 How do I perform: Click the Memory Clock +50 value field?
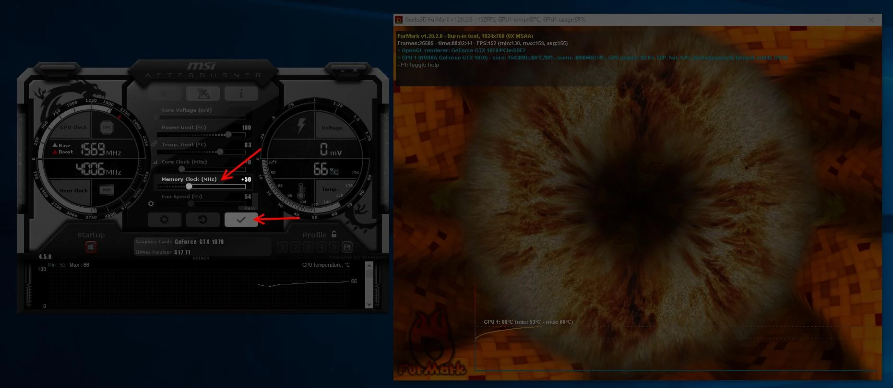(246, 179)
